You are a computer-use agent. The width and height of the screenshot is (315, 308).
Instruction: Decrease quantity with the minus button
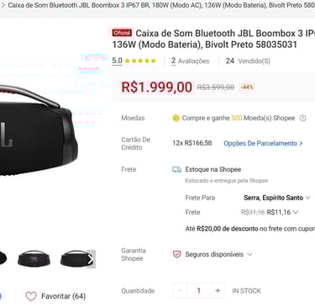[180, 290]
